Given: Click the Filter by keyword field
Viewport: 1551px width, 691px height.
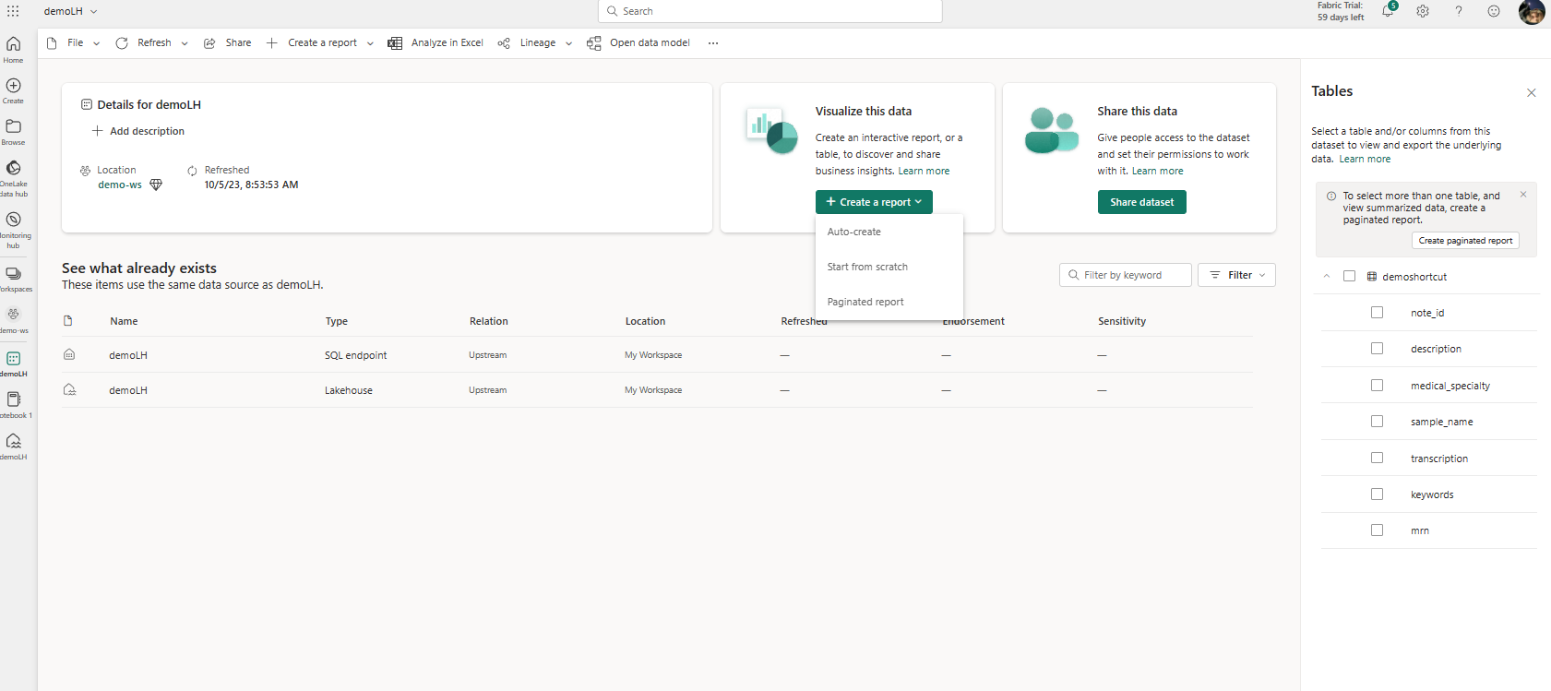Looking at the screenshot, I should [x=1126, y=275].
